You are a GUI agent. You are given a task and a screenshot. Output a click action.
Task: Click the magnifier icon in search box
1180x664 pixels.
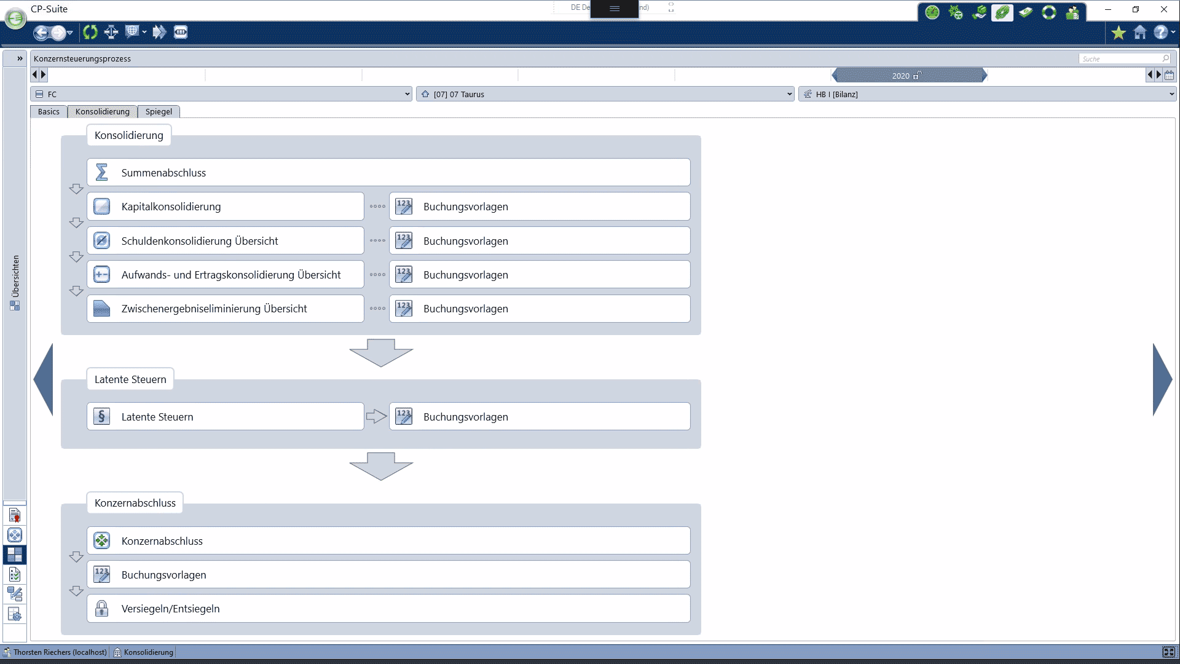1166,58
